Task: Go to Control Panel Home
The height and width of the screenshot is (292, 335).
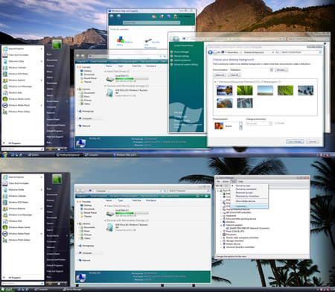Action: click(183, 45)
